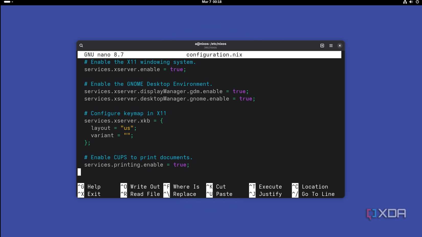The image size is (422, 237).
Task: Click the services.xserver.xkb line
Action: point(124,121)
